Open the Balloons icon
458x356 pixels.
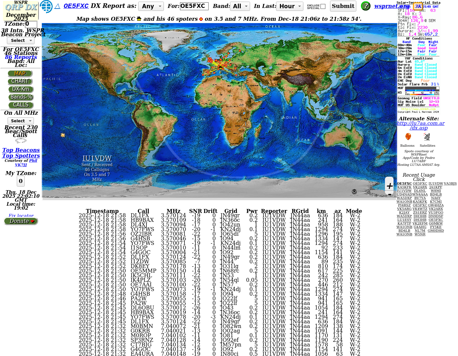click(x=408, y=137)
